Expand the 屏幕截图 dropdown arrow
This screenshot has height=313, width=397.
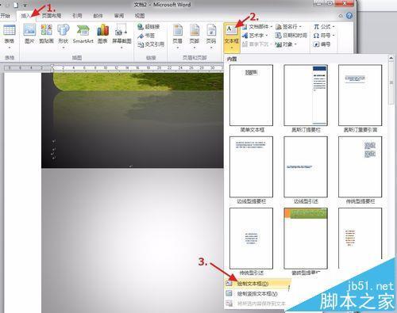(x=121, y=48)
